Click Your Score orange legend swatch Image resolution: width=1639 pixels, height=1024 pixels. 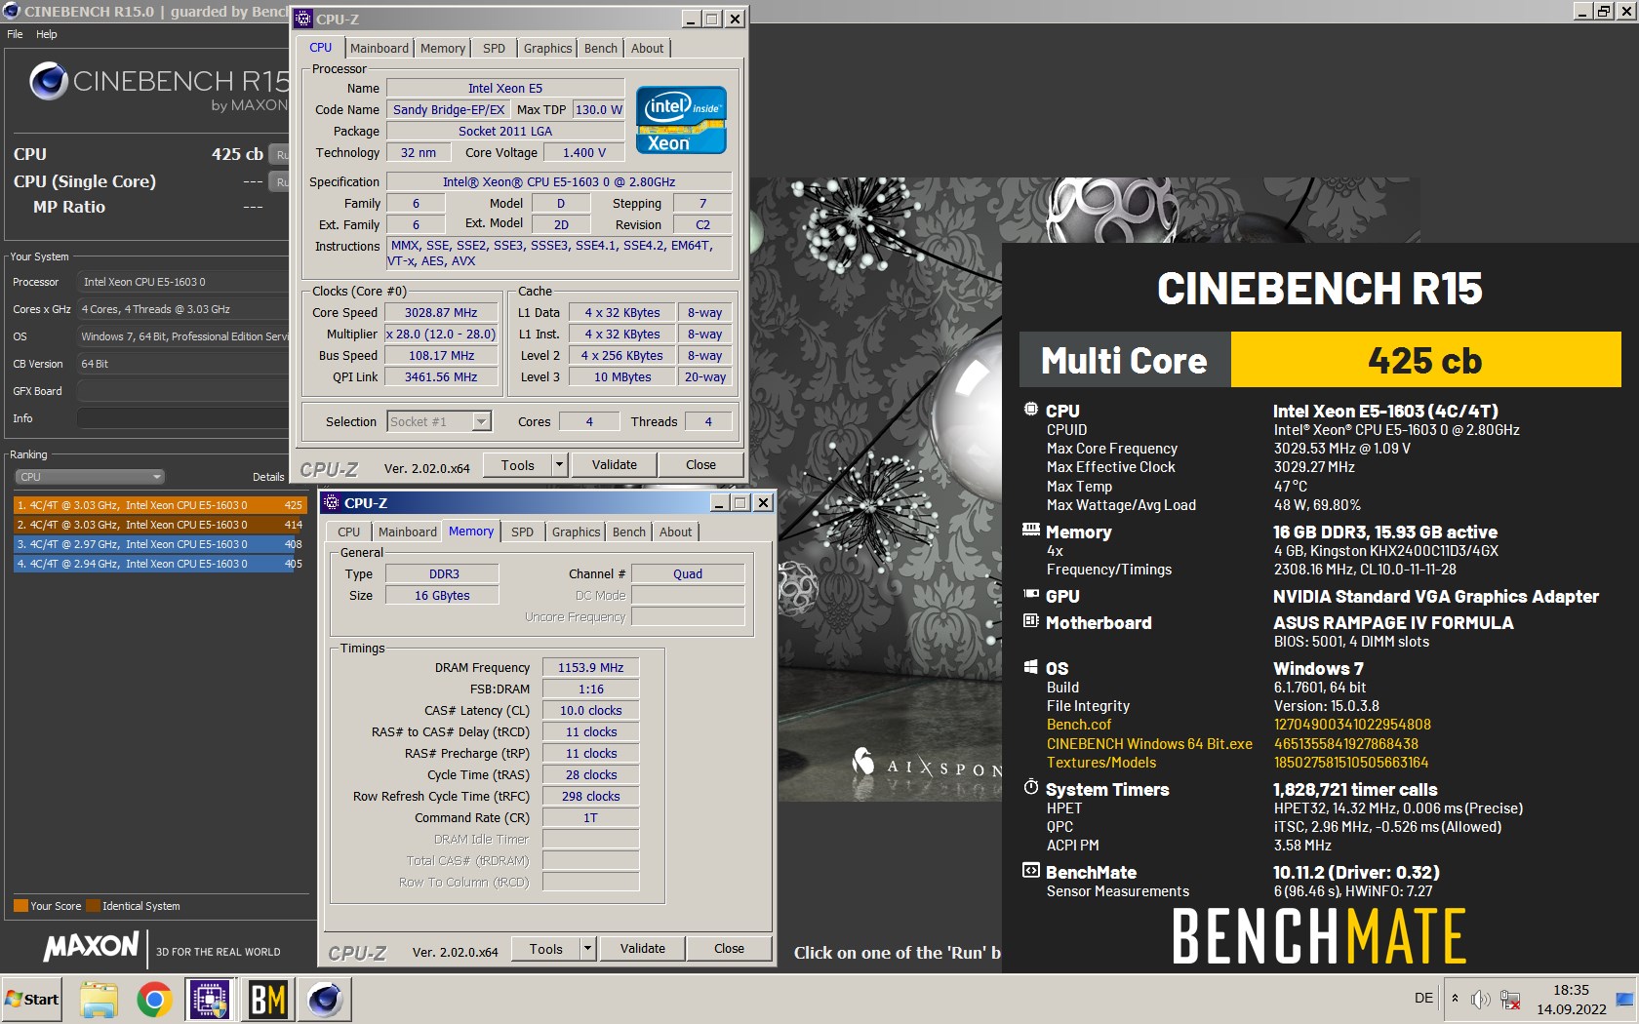pyautogui.click(x=20, y=906)
